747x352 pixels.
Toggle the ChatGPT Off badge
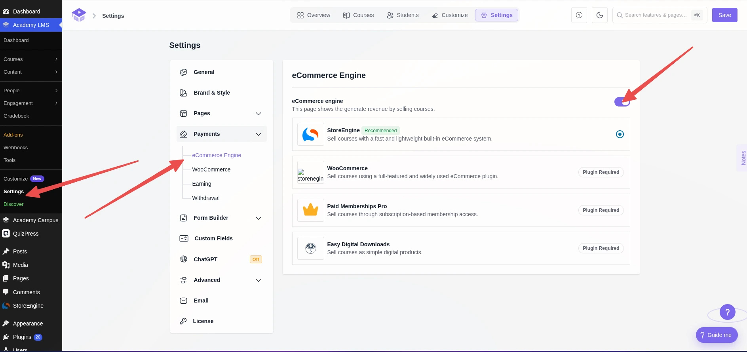(x=256, y=259)
